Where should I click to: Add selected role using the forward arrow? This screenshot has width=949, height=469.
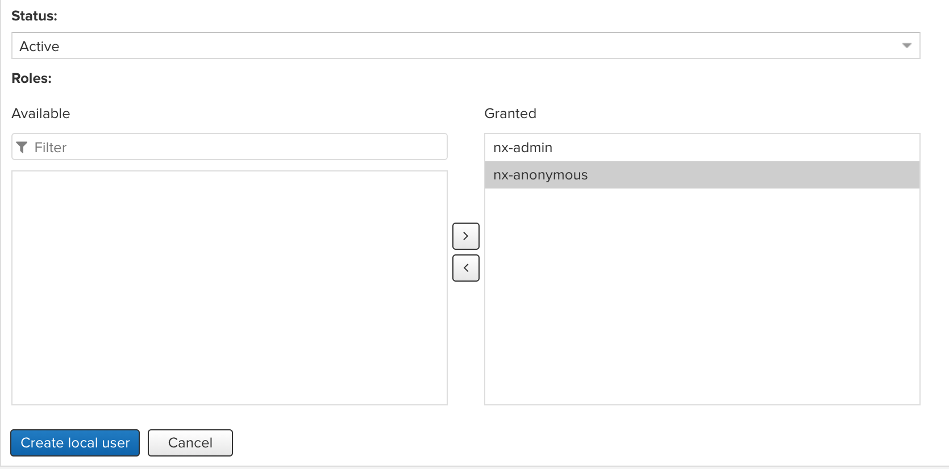466,236
